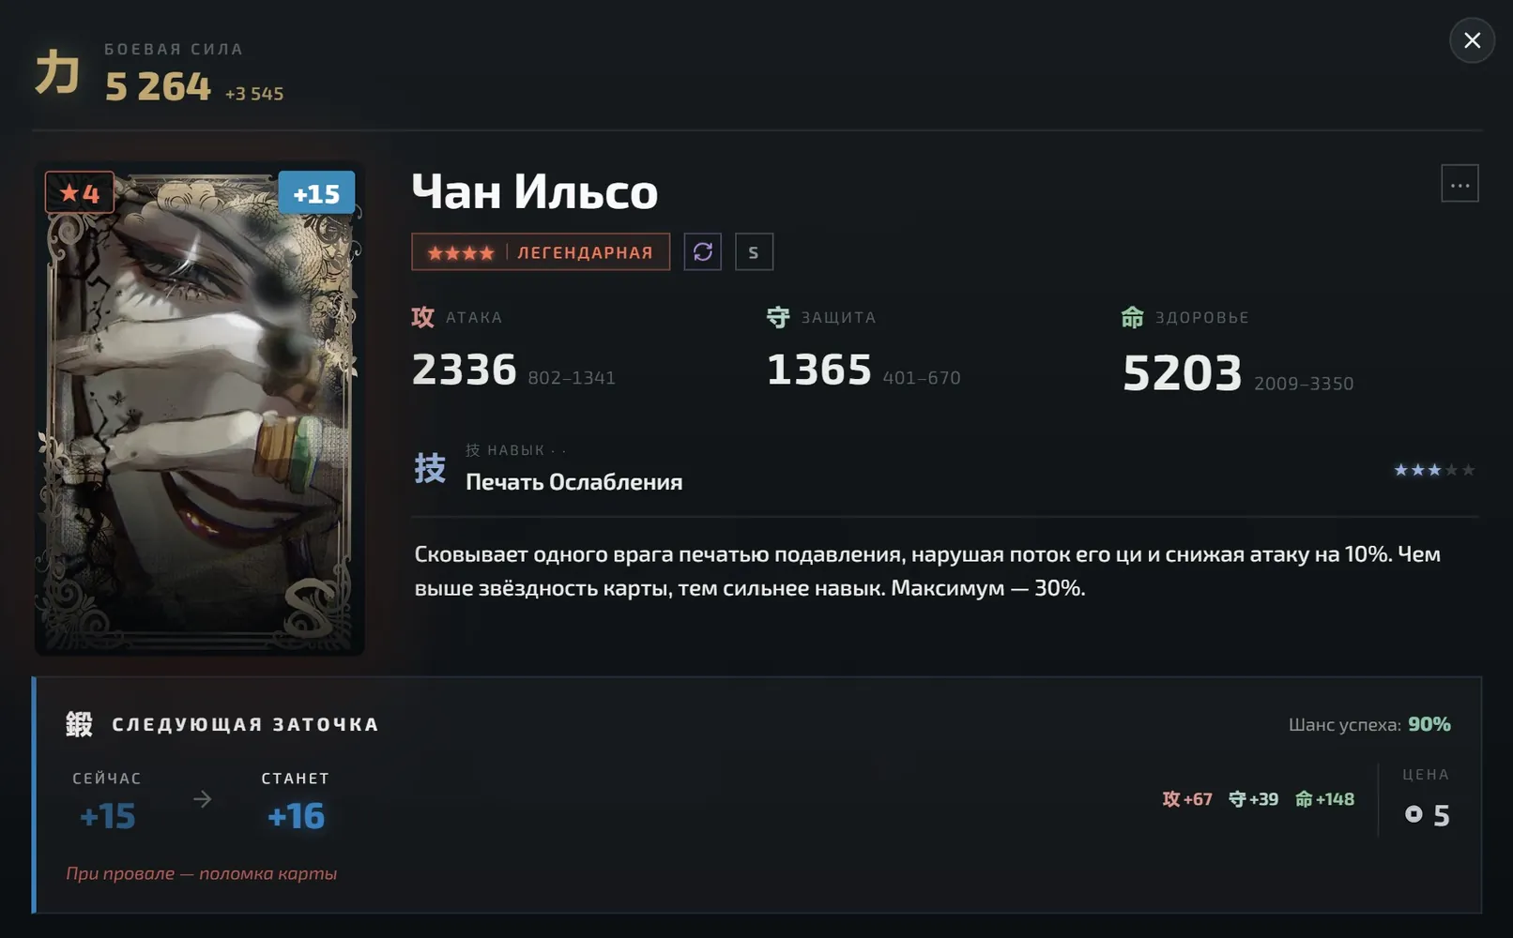Click the arrow between +15 and +16
The height and width of the screenshot is (938, 1513).
[x=202, y=799]
